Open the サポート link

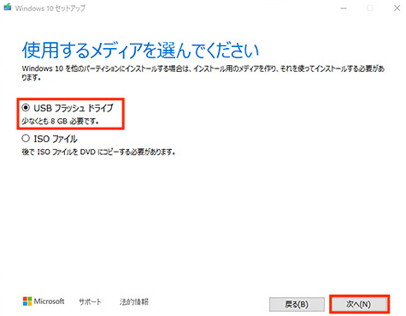[x=90, y=301]
